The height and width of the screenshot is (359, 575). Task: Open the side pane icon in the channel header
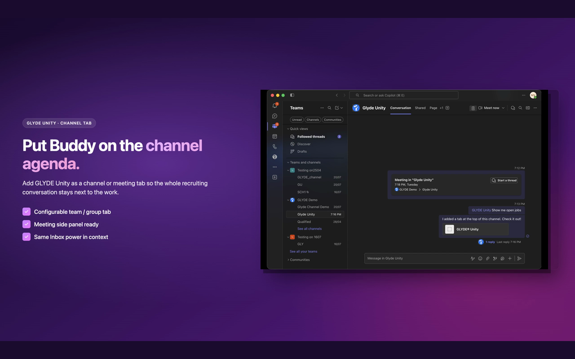click(x=528, y=108)
